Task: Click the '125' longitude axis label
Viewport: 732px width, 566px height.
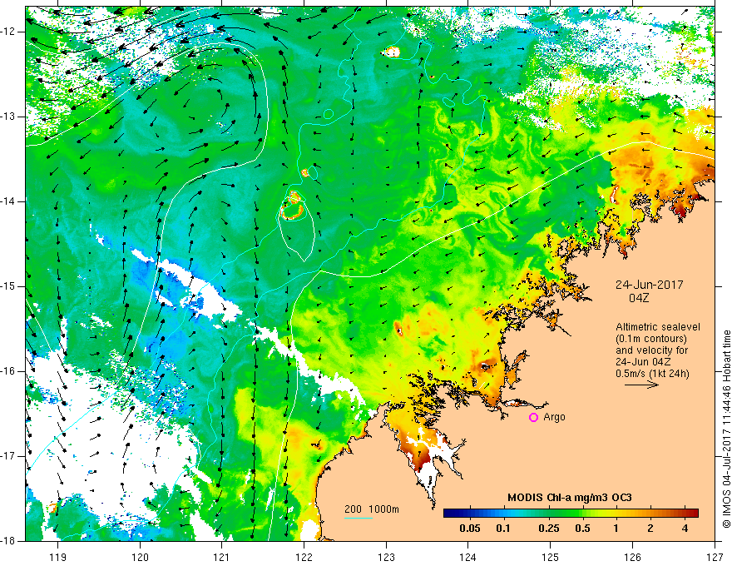Action: click(550, 557)
